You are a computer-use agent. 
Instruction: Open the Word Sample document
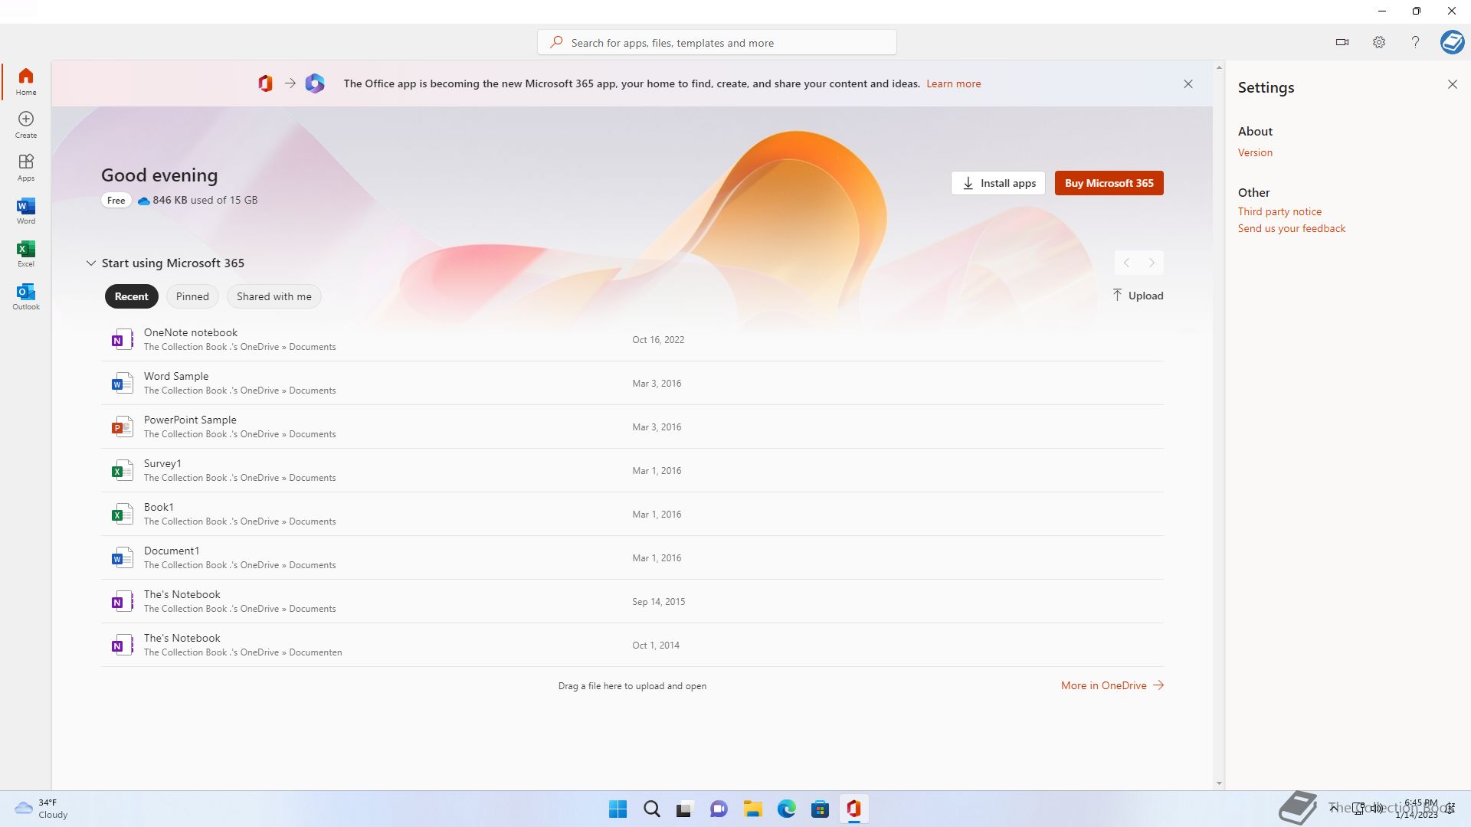[x=632, y=383]
